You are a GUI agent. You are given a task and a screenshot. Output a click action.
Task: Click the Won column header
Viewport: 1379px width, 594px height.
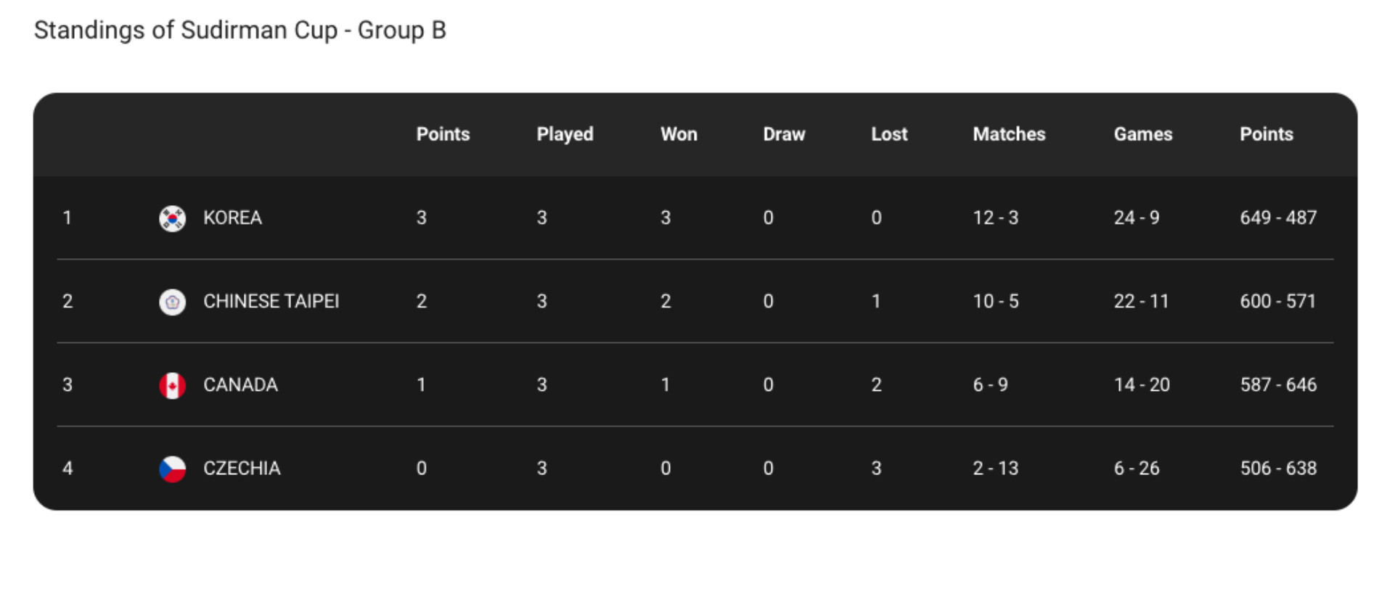(679, 134)
